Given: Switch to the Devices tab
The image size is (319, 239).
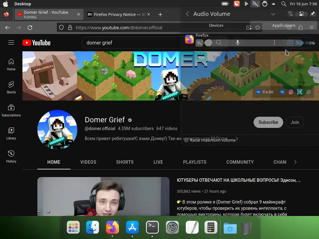Looking at the screenshot, I should [216, 26].
